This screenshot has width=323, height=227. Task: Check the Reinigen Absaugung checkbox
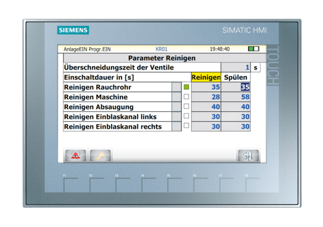tap(186, 107)
